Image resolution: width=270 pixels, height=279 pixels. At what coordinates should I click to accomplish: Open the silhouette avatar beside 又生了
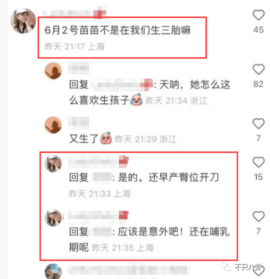click(53, 125)
